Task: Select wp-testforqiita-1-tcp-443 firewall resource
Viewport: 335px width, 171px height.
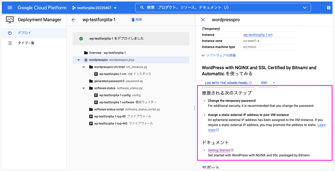Action: tap(124, 124)
